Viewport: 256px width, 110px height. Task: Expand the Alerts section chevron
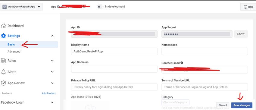(x=52, y=72)
